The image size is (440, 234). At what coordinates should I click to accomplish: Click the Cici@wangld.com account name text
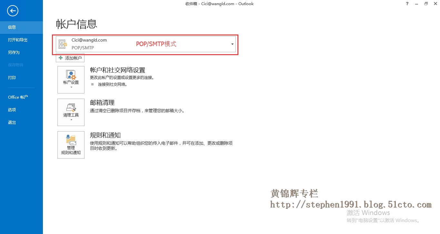[x=89, y=40]
